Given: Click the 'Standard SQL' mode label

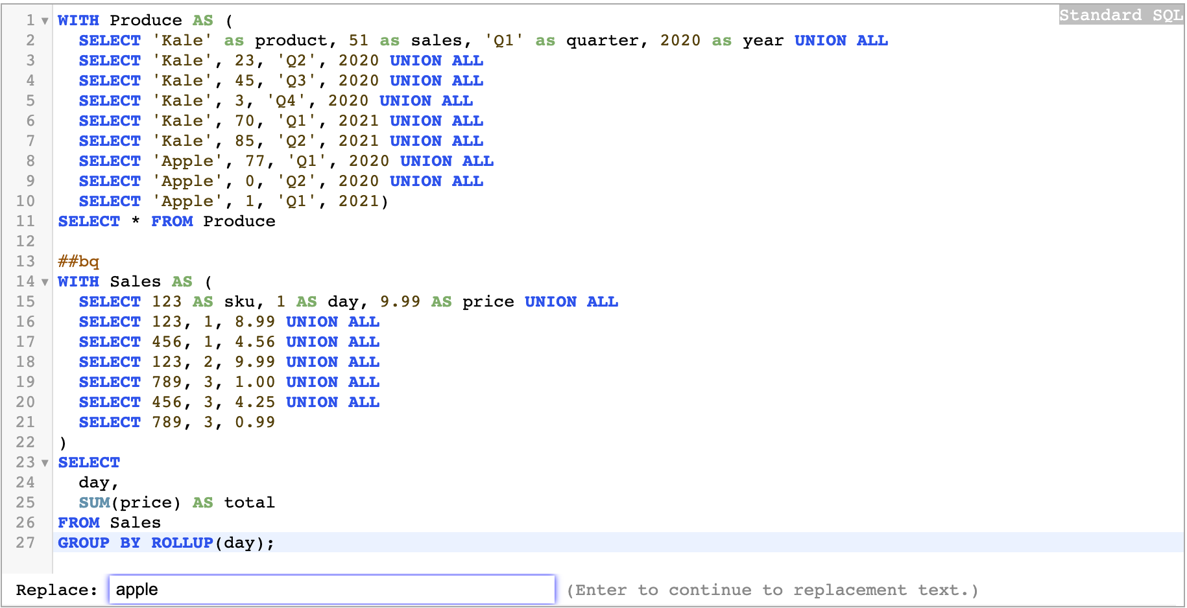Looking at the screenshot, I should [1121, 15].
